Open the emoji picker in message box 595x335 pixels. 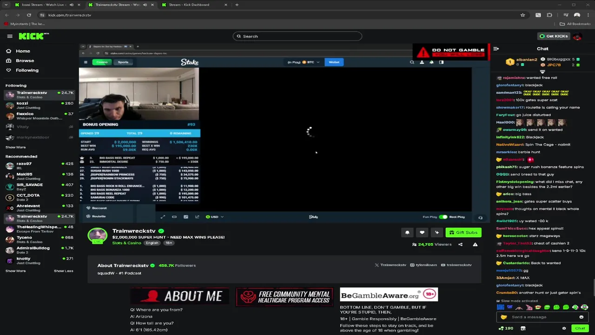tap(581, 317)
